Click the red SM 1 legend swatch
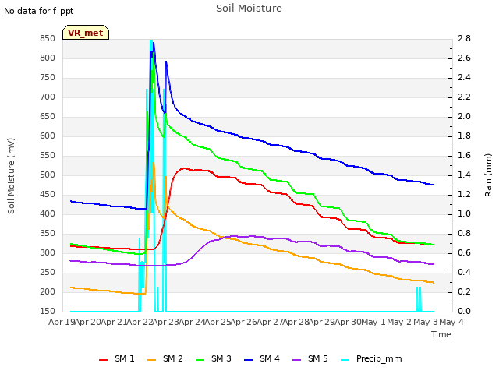 click(103, 360)
